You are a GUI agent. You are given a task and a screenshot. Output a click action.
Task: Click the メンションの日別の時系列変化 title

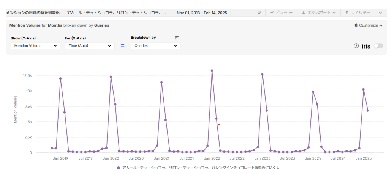coord(33,13)
